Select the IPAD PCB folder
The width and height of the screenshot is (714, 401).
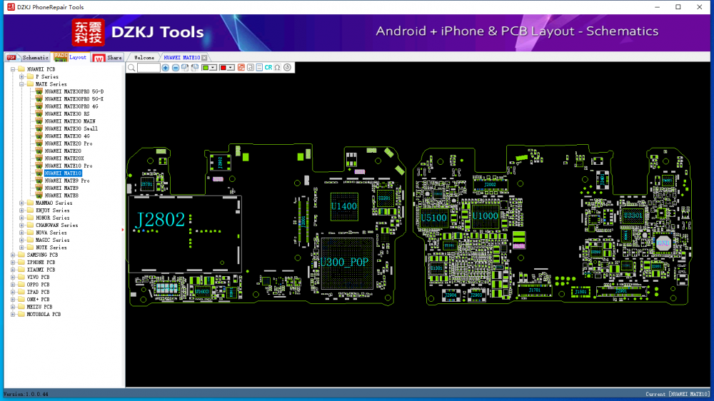(38, 293)
